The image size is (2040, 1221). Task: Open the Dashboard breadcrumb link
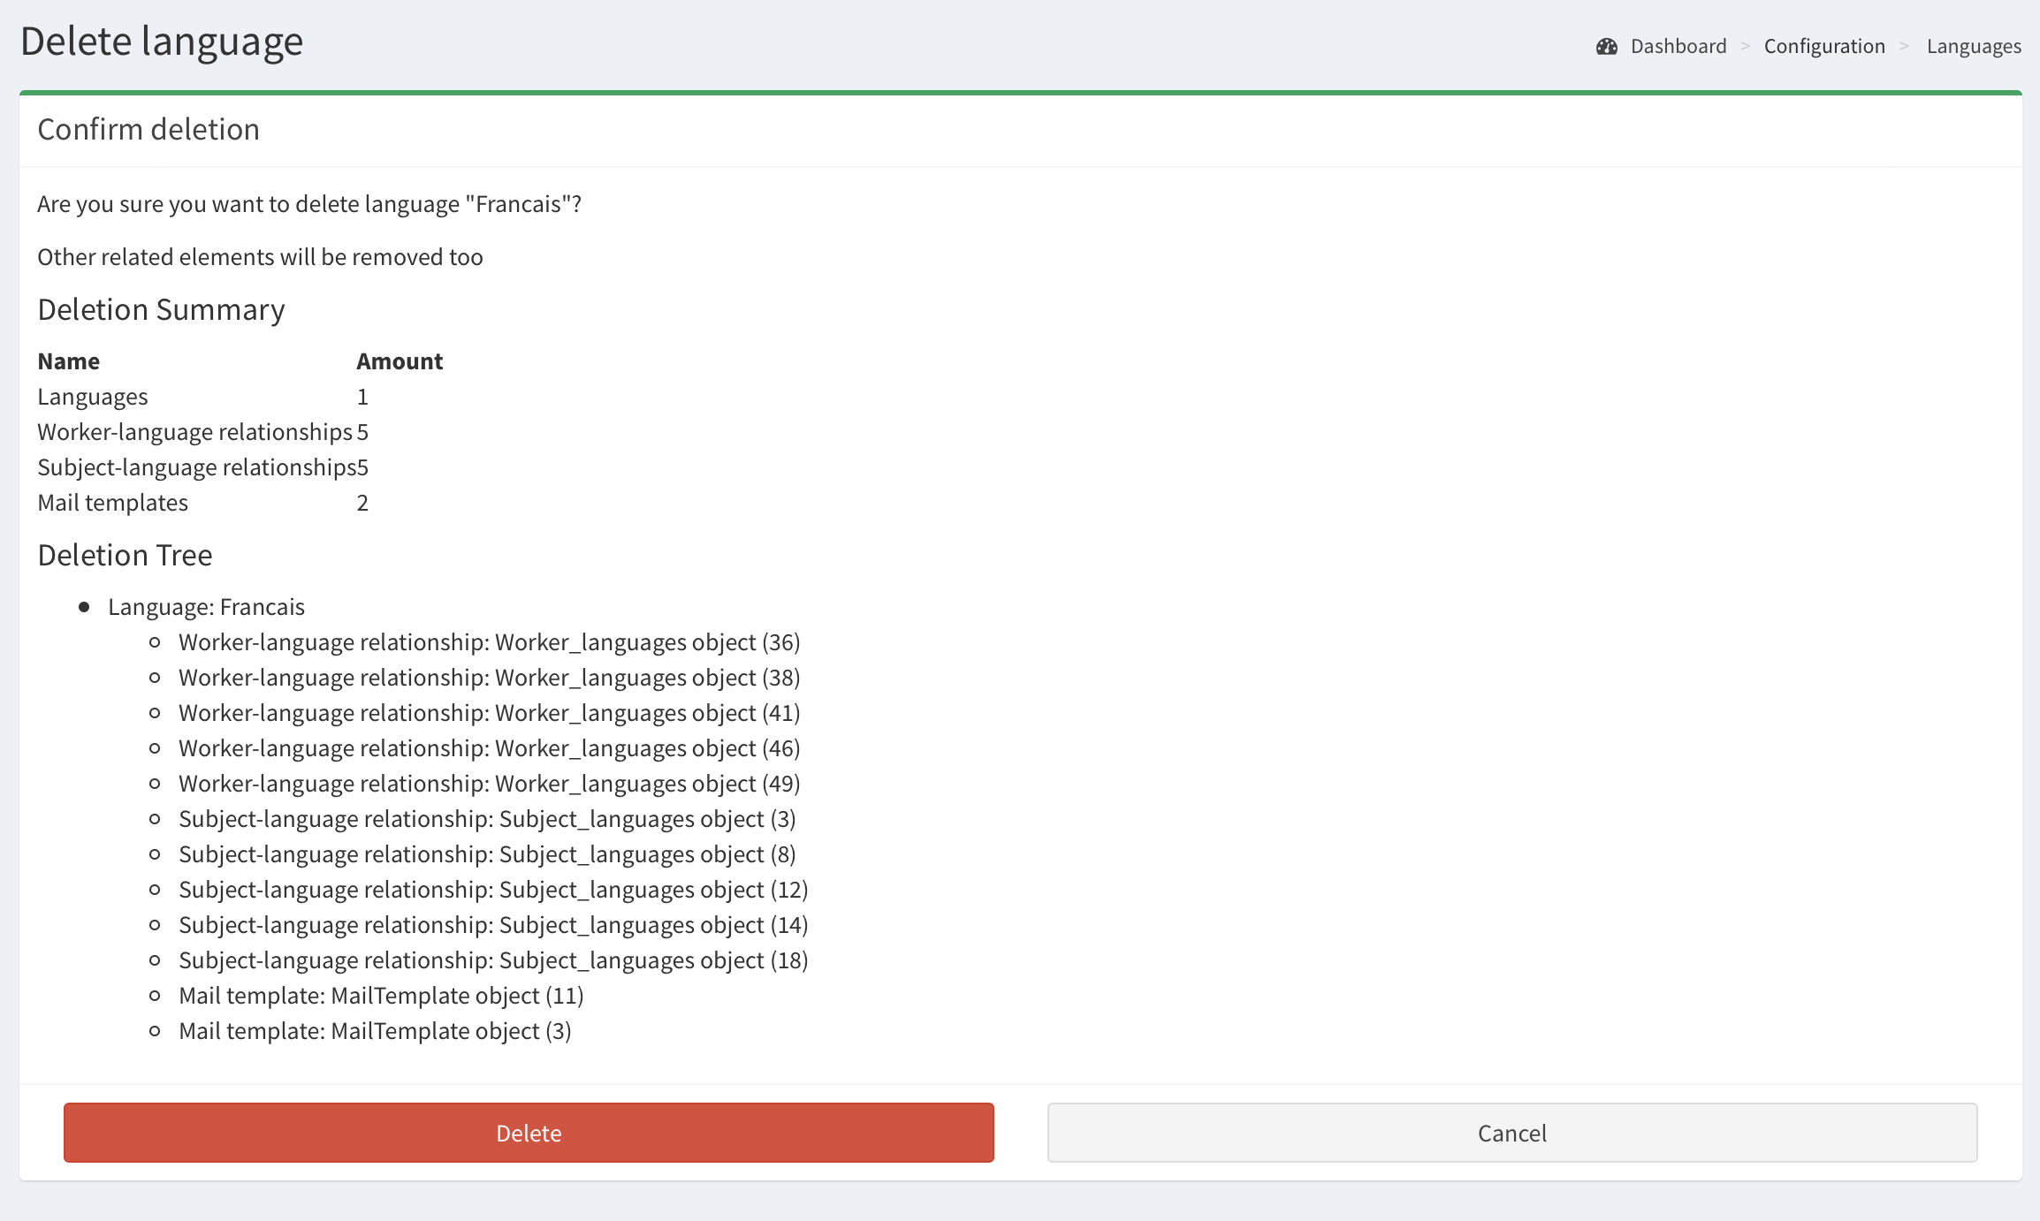(1678, 47)
